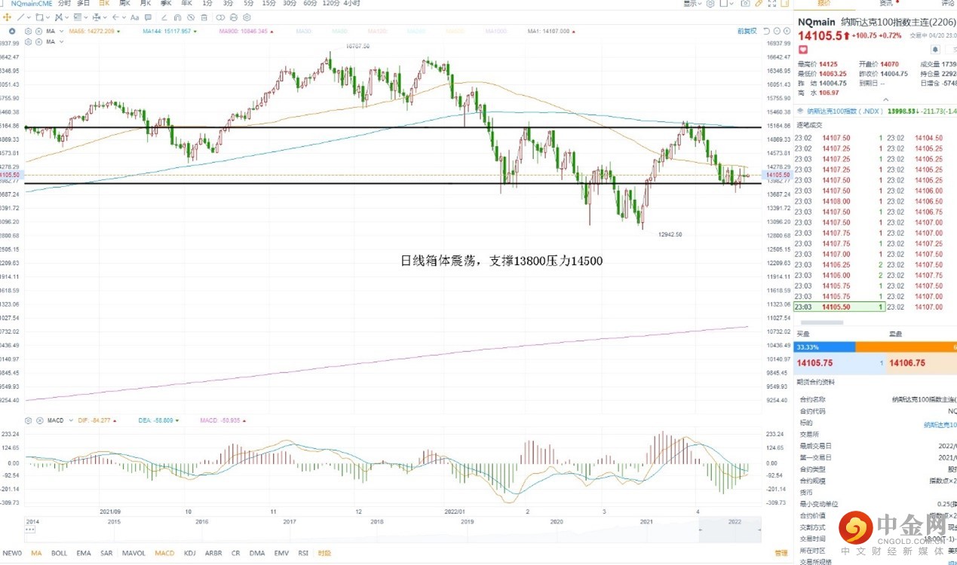Select the rectangle shape drawing tool
Image resolution: width=957 pixels, height=565 pixels.
pos(39,17)
